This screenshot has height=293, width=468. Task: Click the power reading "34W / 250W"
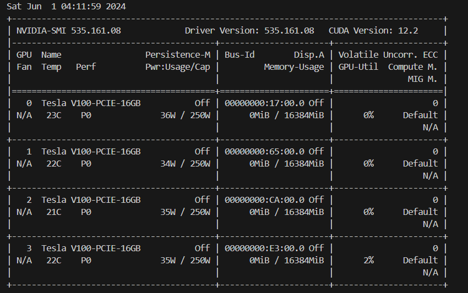pos(186,164)
